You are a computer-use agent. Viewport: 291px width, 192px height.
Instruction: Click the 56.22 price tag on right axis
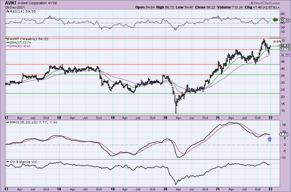coord(285,46)
